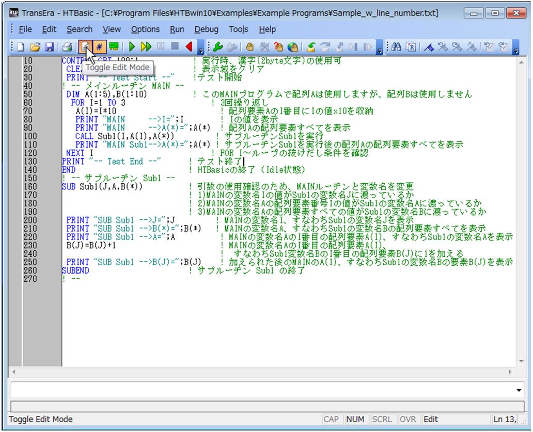Click the "SUBEND" keyword on line 260

[x=75, y=270]
